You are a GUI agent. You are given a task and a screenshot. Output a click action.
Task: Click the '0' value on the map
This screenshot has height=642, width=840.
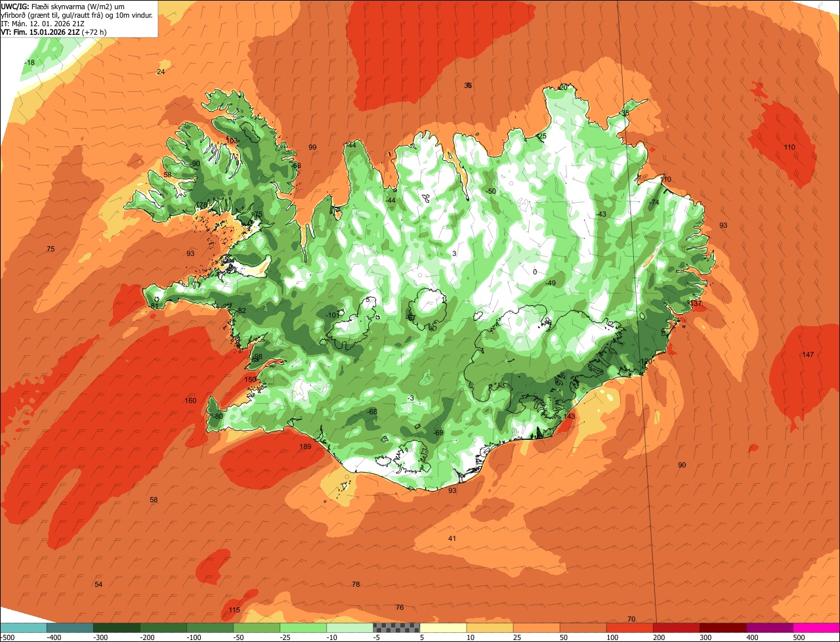(535, 272)
